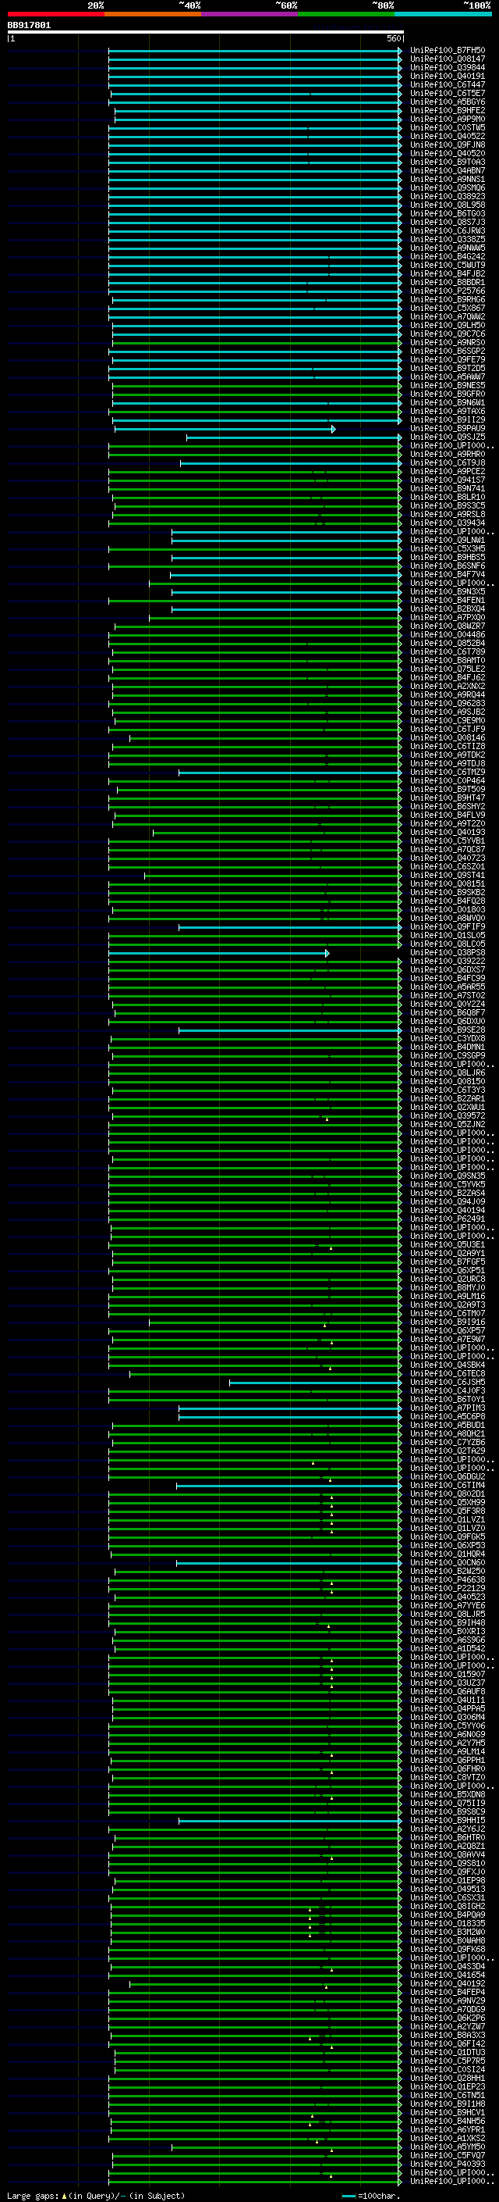Viewport: 499px width, 2202px height.
Task: Select hit label UniRef100_O04486
Action: pos(447,635)
